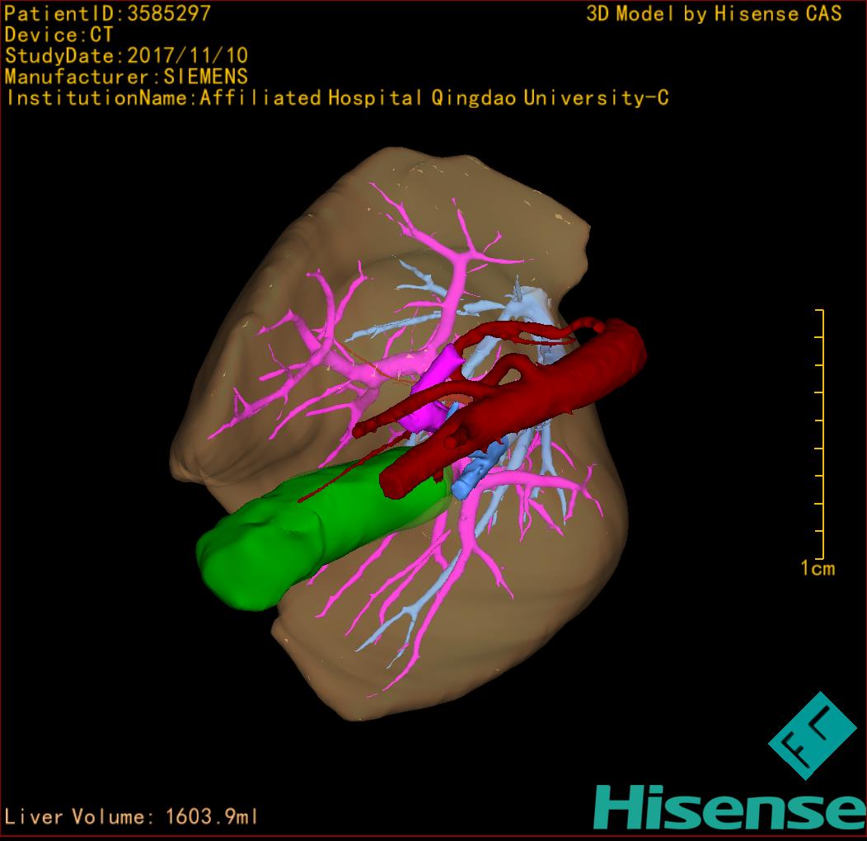This screenshot has width=867, height=841.
Task: Click the 1cm scale label
Action: [817, 568]
